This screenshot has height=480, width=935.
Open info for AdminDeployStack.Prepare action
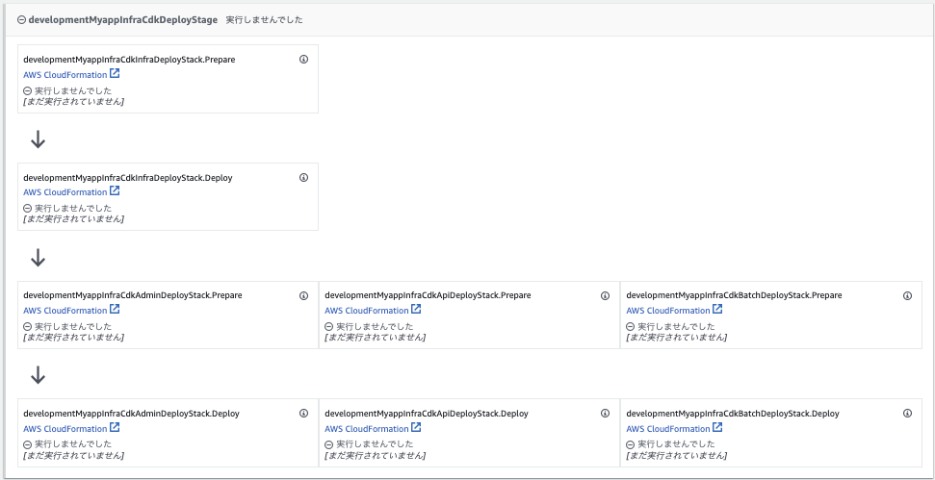[303, 295]
